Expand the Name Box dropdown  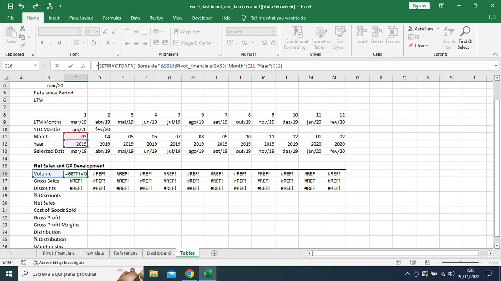(36, 66)
